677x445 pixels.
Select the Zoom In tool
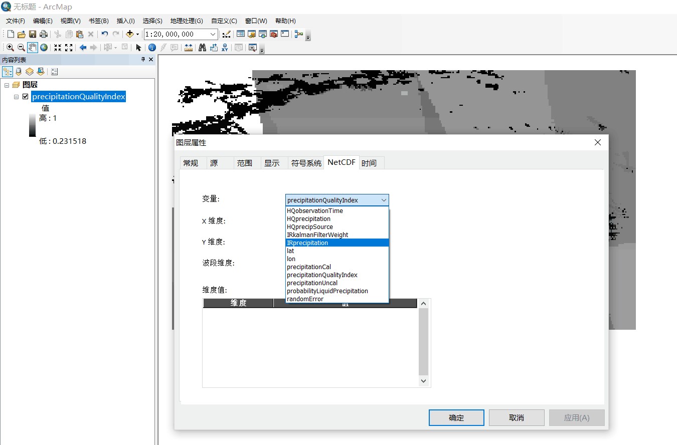click(x=10, y=48)
